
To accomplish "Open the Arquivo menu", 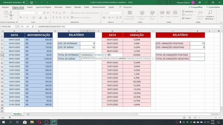I will [x=5, y=7].
